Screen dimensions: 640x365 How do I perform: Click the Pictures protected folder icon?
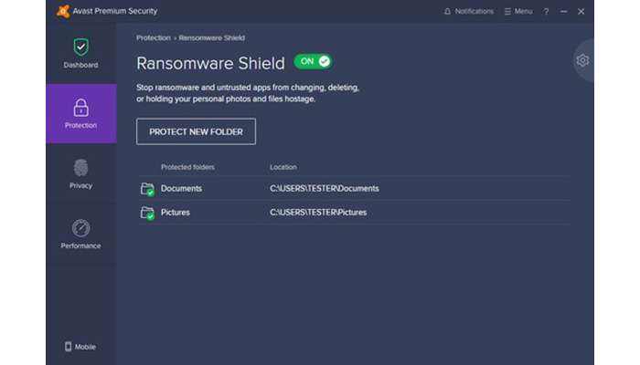pyautogui.click(x=147, y=213)
